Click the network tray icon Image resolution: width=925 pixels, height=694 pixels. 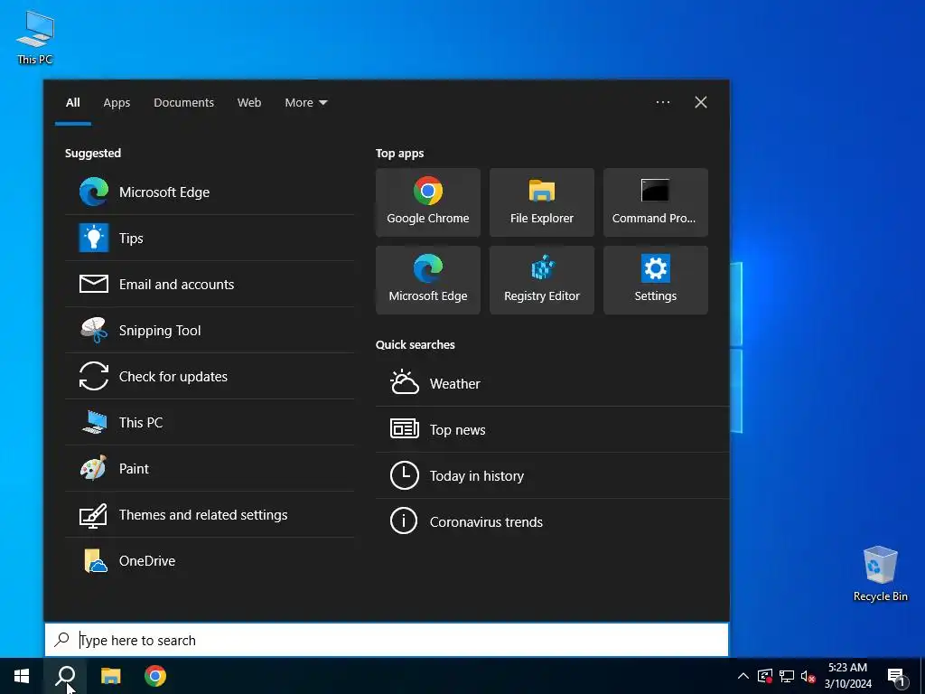(787, 676)
